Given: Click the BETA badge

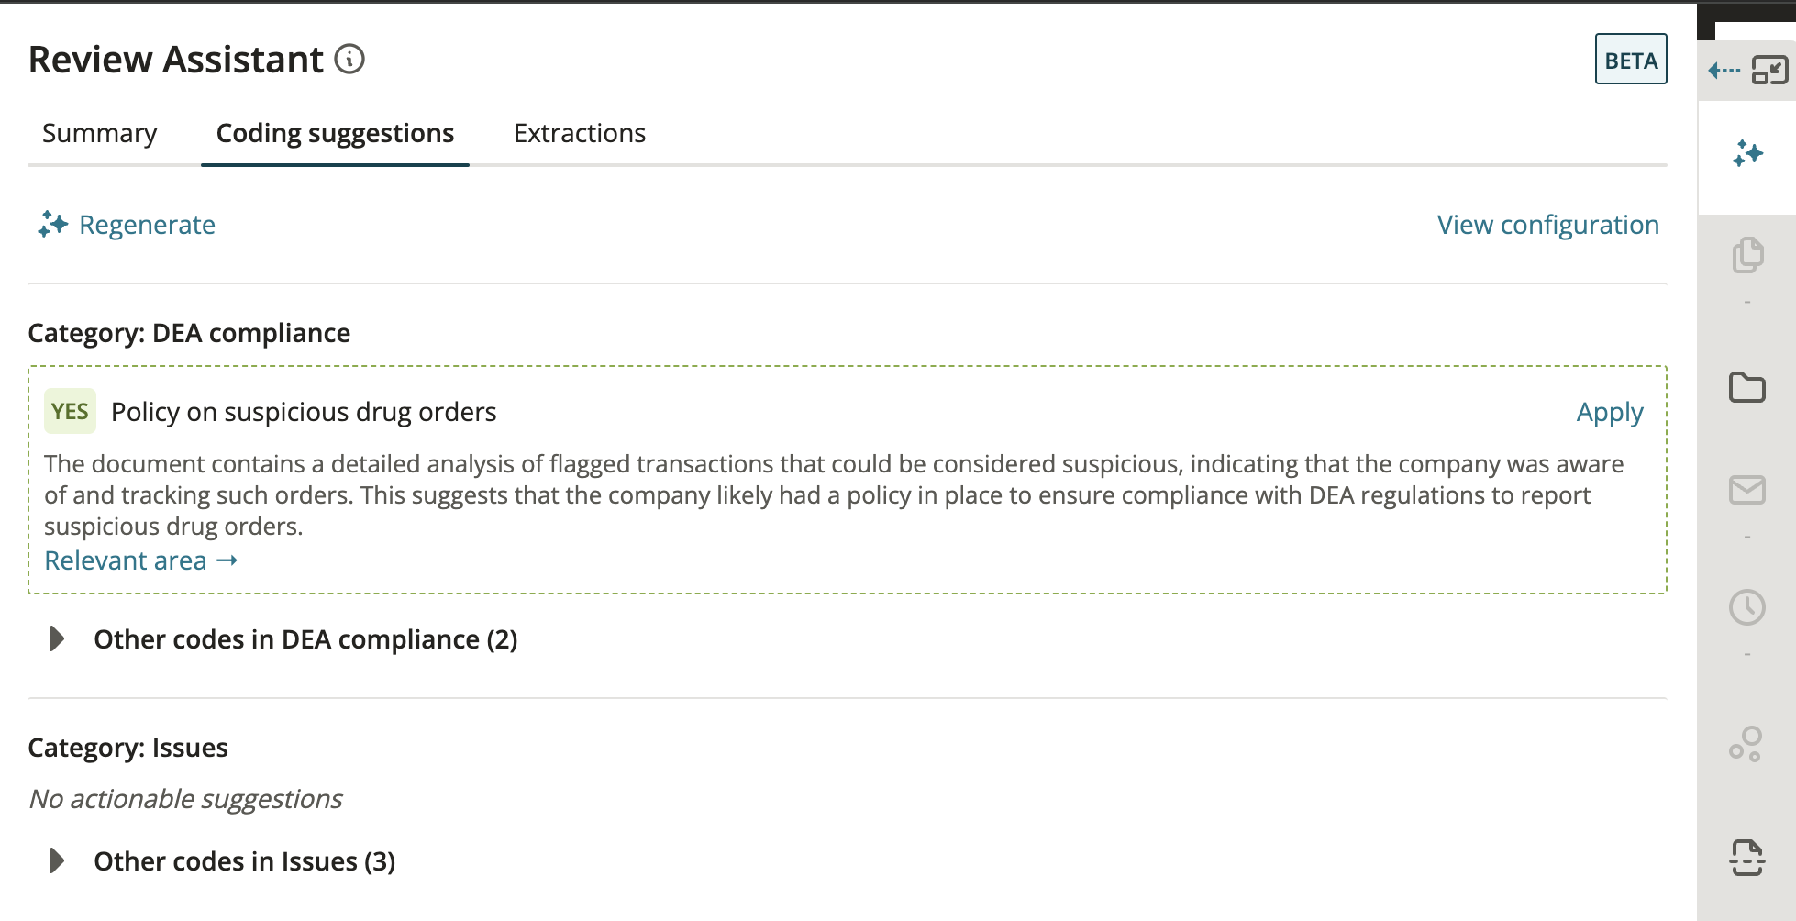Looking at the screenshot, I should [1631, 59].
